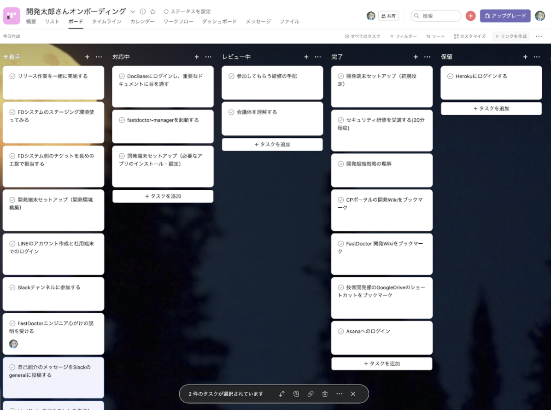Click 共有 share button
The width and height of the screenshot is (551, 410).
tap(388, 16)
